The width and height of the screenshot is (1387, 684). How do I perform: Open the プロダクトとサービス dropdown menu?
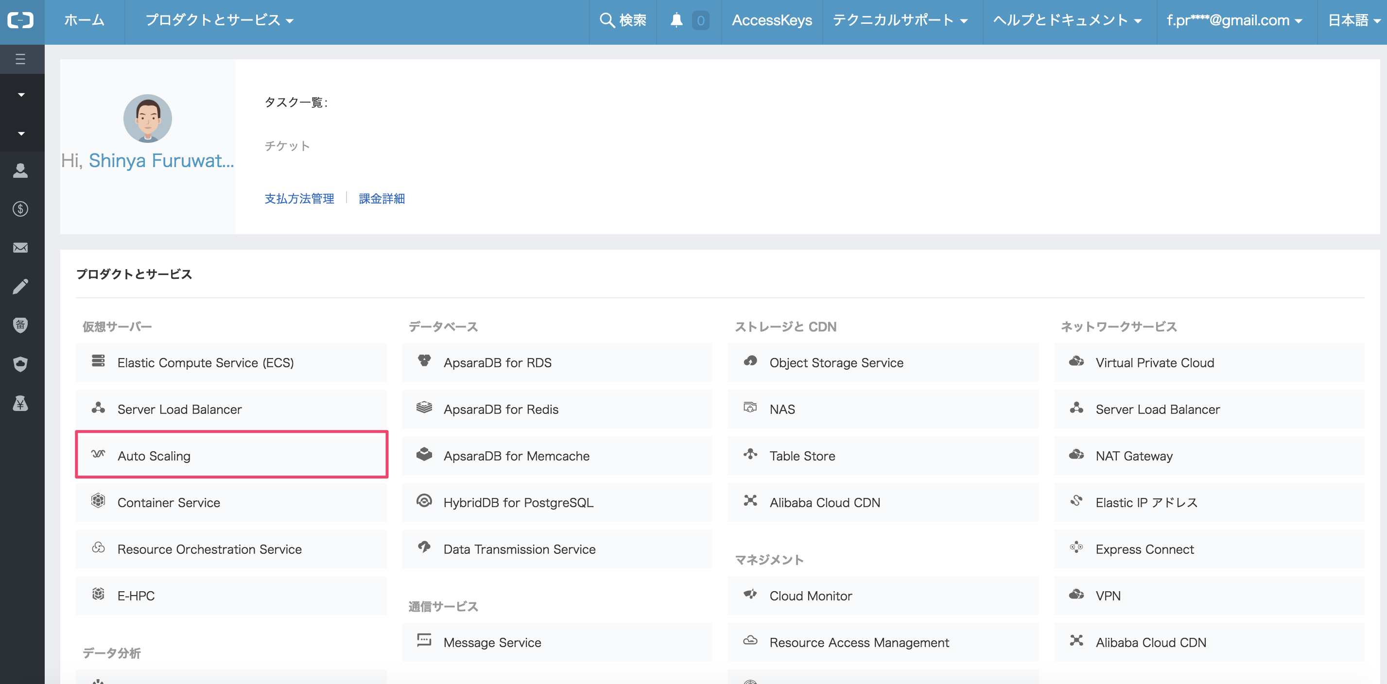coord(219,21)
